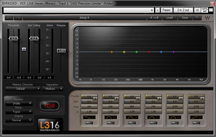Close the plugin window
216x137 pixels.
[x=212, y=3]
